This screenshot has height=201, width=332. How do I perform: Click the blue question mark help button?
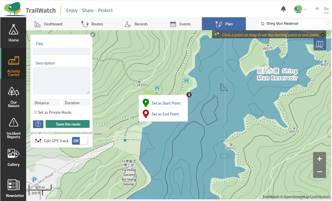click(x=38, y=124)
